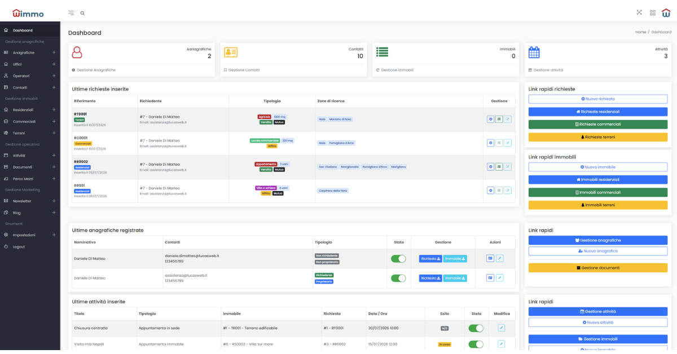The width and height of the screenshot is (677, 354).
Task: Edit the Visita imb Napoli activity via pencil
Action: pyautogui.click(x=502, y=344)
